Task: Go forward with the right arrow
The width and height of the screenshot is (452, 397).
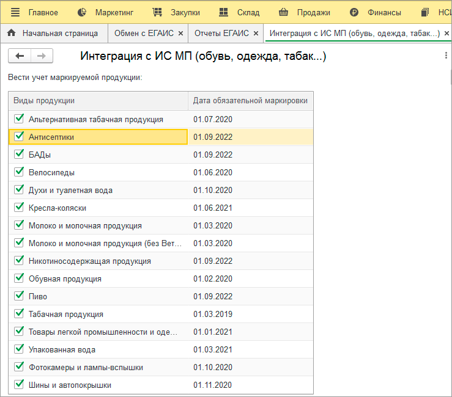Action: pos(42,56)
